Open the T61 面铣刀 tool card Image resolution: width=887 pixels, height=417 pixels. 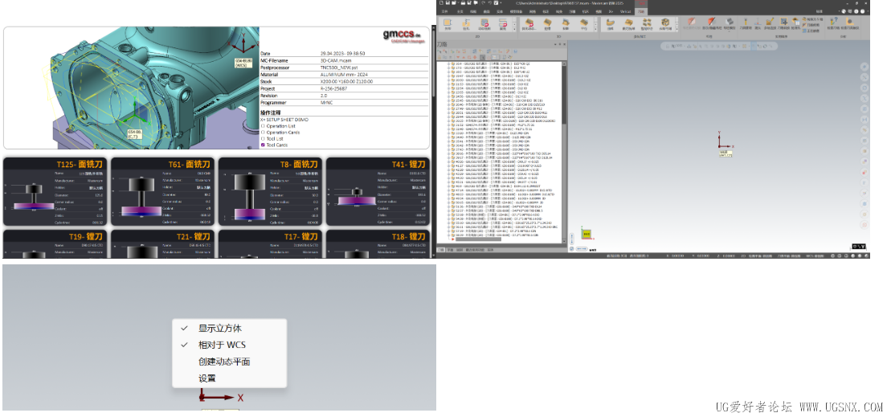pos(163,191)
